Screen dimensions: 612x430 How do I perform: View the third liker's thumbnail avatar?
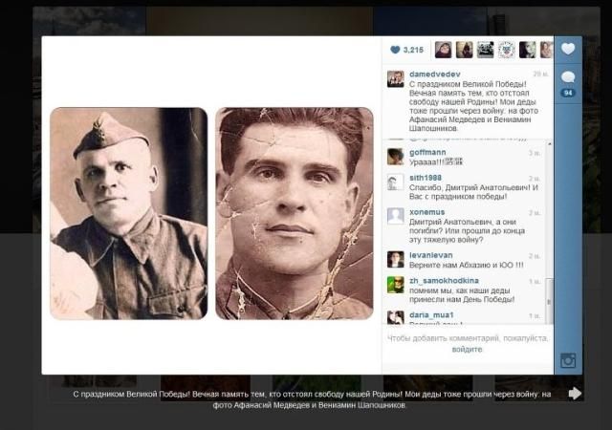485,50
